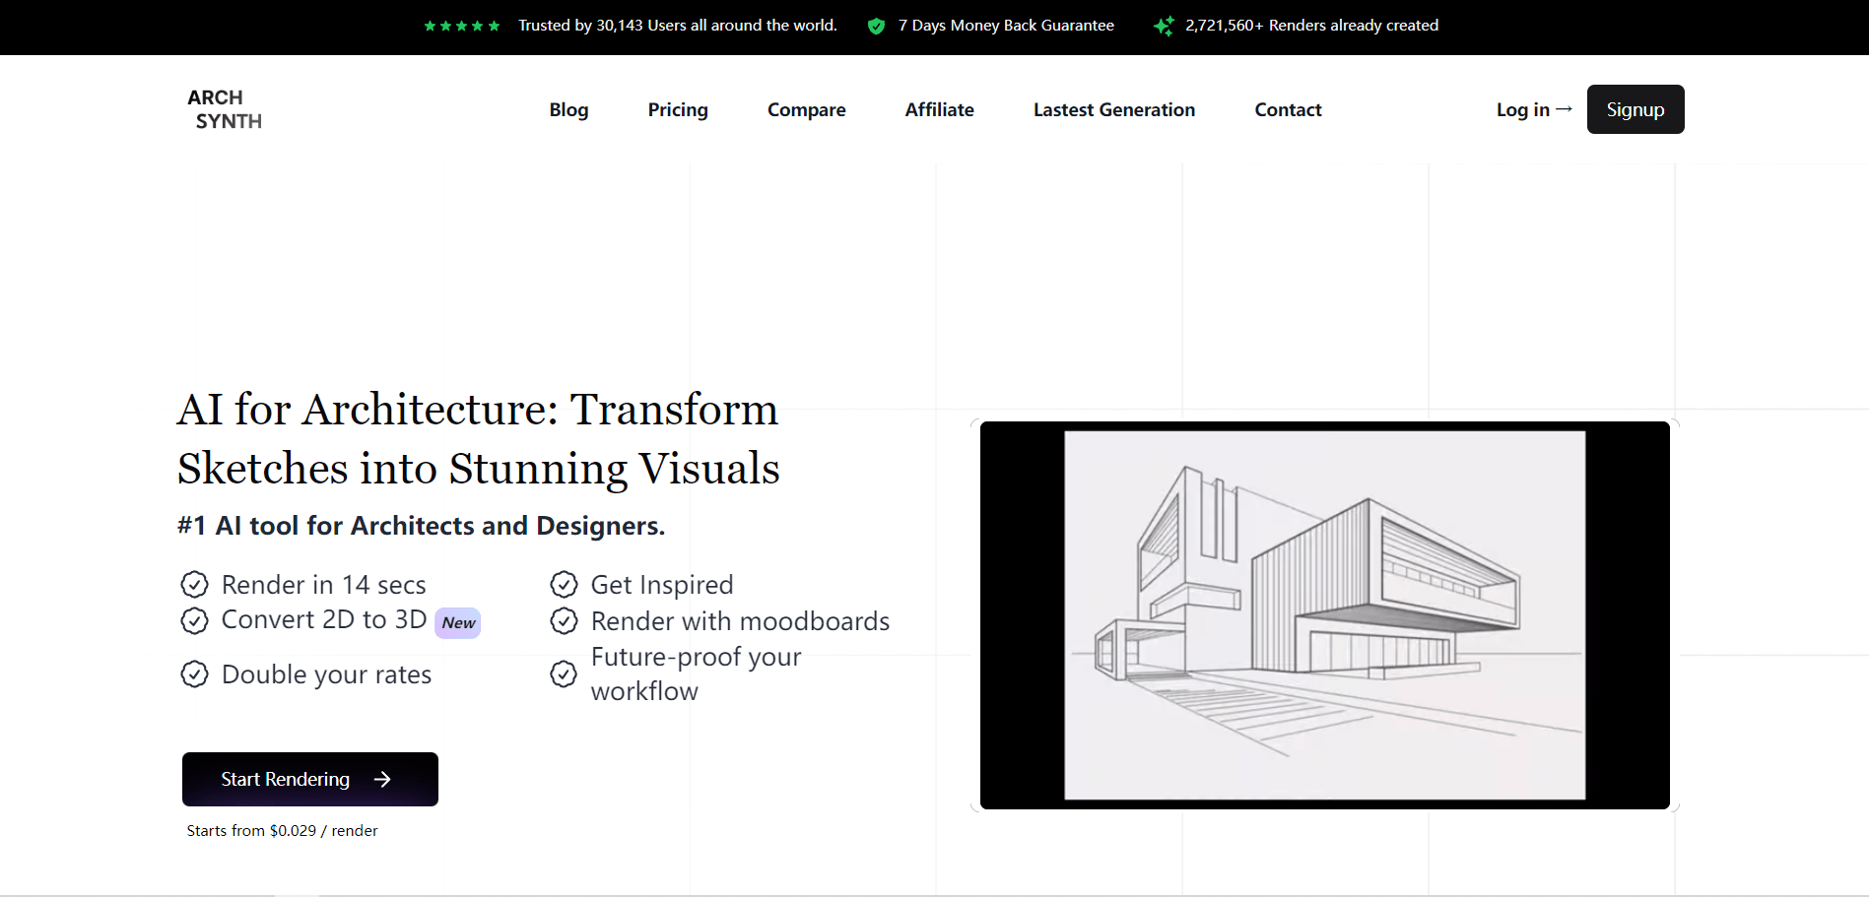Click the 'New' badge beside Convert 2D to 3D

tap(457, 622)
